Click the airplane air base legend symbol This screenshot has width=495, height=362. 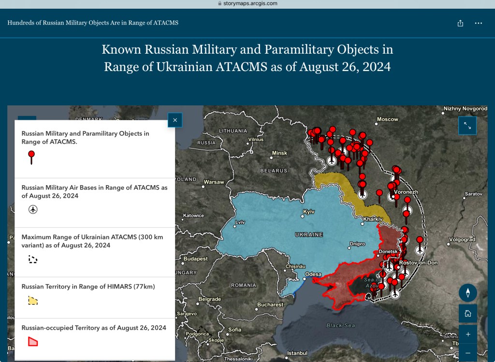(x=33, y=209)
